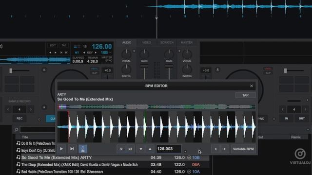Adjust the left VOCAL knob
This screenshot has width=312, height=175.
click(126, 54)
